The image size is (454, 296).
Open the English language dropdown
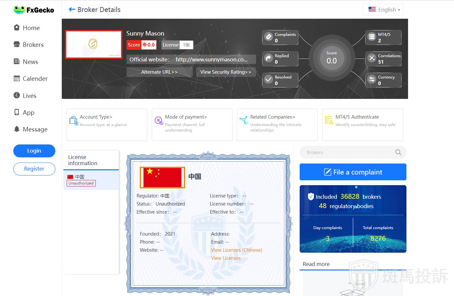(x=383, y=10)
